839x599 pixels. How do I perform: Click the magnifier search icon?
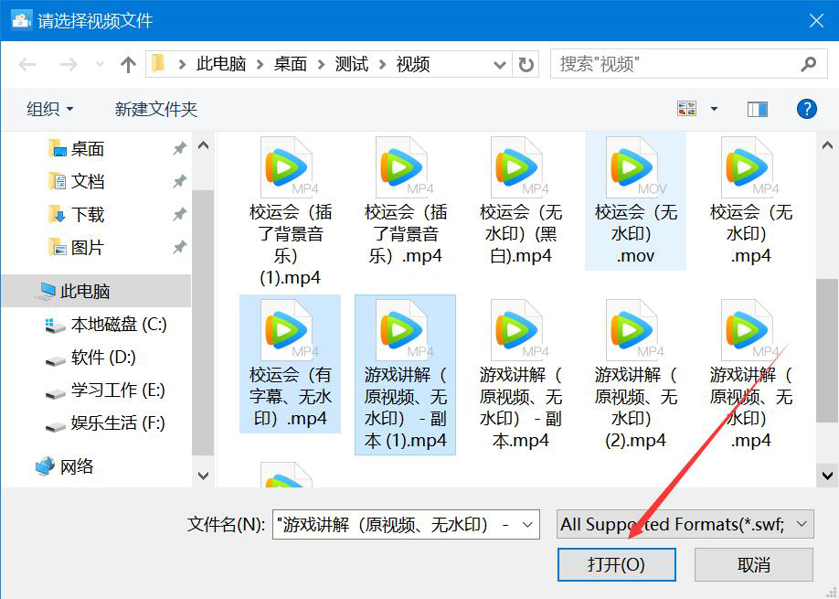(x=809, y=64)
